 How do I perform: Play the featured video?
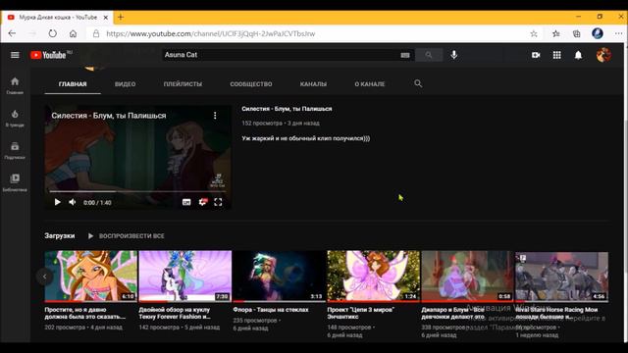tap(57, 202)
